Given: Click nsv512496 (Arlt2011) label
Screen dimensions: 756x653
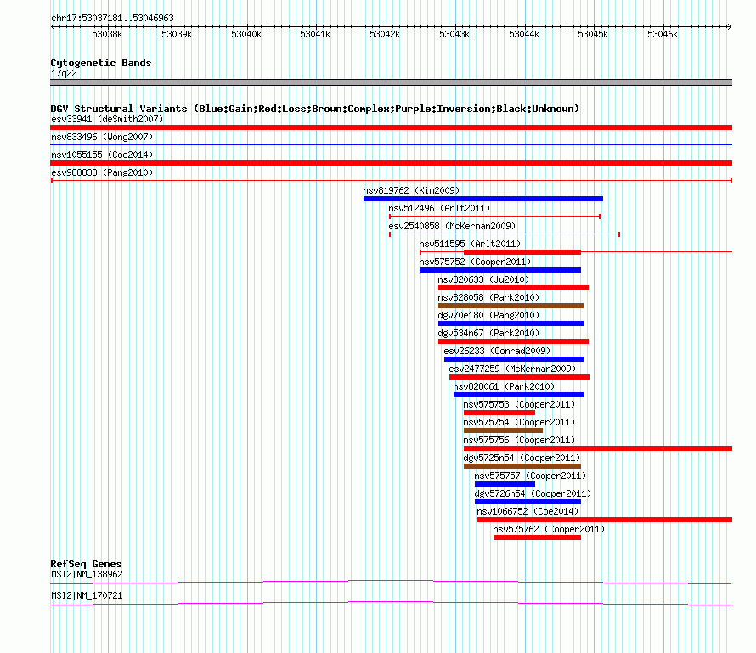Looking at the screenshot, I should tap(439, 208).
